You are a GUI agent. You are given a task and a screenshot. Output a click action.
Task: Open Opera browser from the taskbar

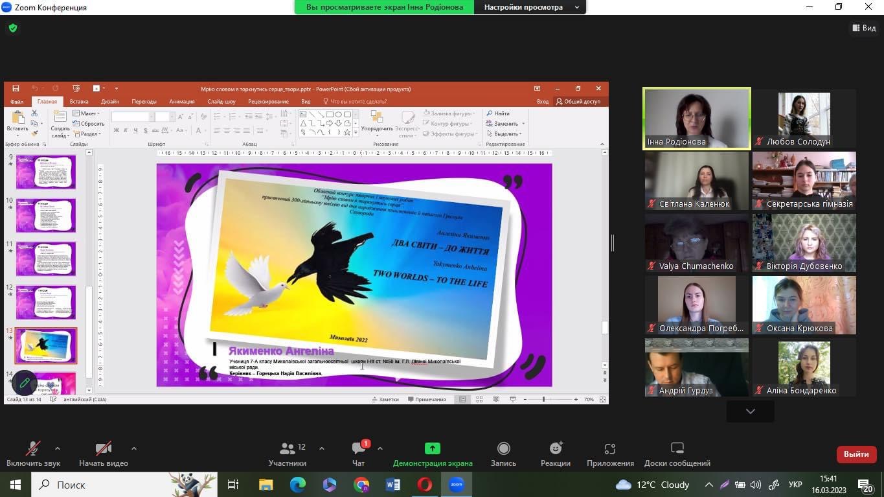(x=425, y=485)
